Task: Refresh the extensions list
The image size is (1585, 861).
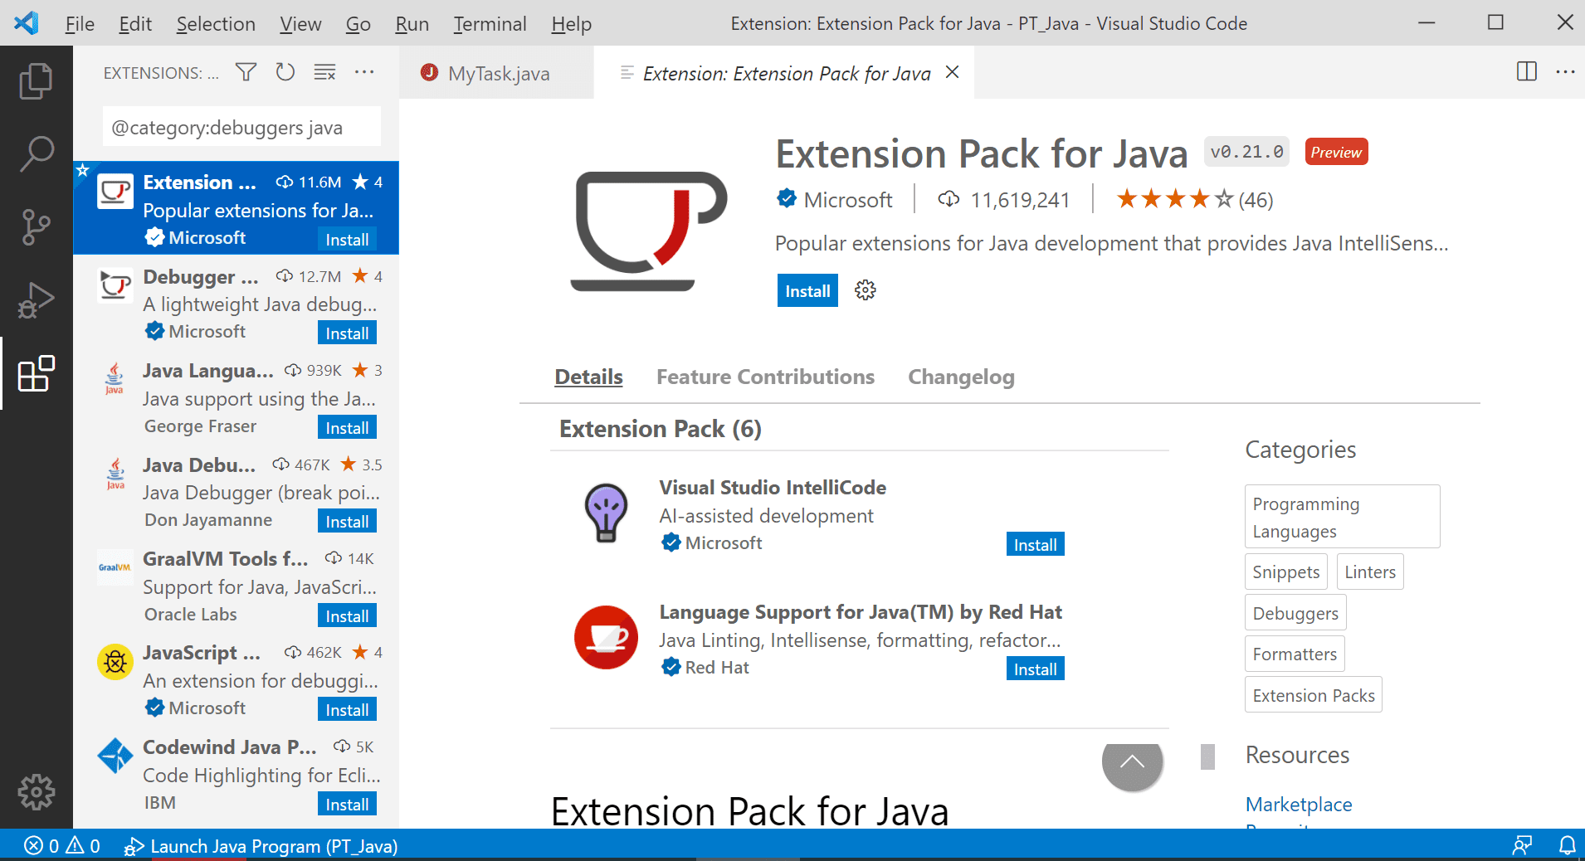Action: tap(285, 72)
